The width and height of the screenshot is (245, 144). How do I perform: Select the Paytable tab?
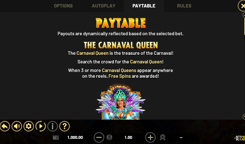[144, 6]
